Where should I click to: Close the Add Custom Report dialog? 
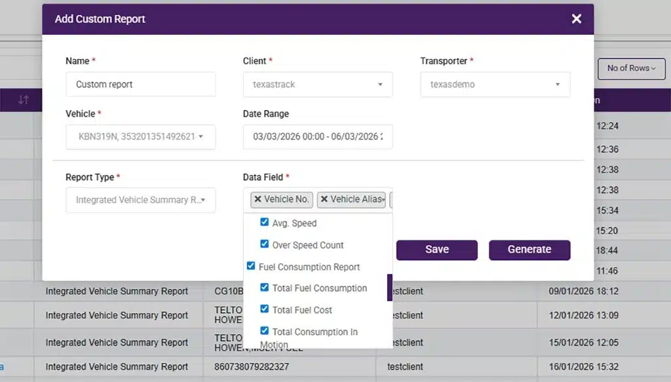[x=576, y=18]
